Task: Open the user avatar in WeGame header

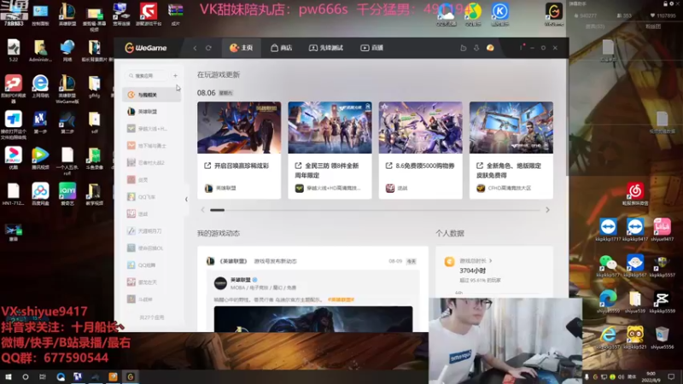Action: pos(490,48)
